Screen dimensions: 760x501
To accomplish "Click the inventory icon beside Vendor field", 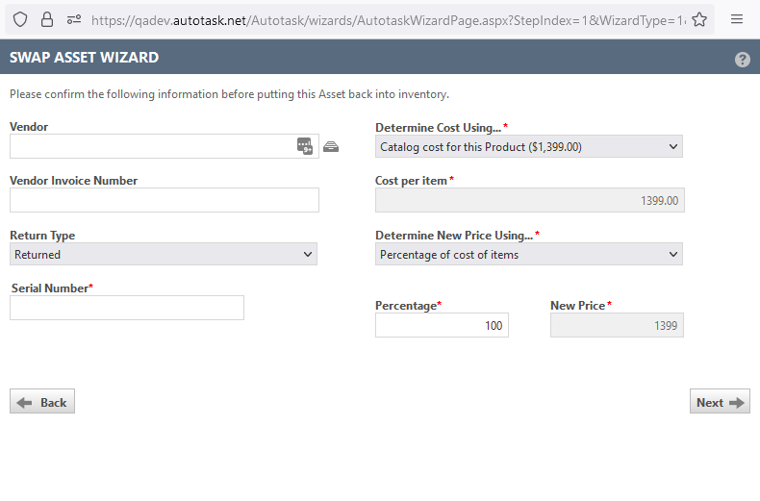I will click(x=331, y=146).
